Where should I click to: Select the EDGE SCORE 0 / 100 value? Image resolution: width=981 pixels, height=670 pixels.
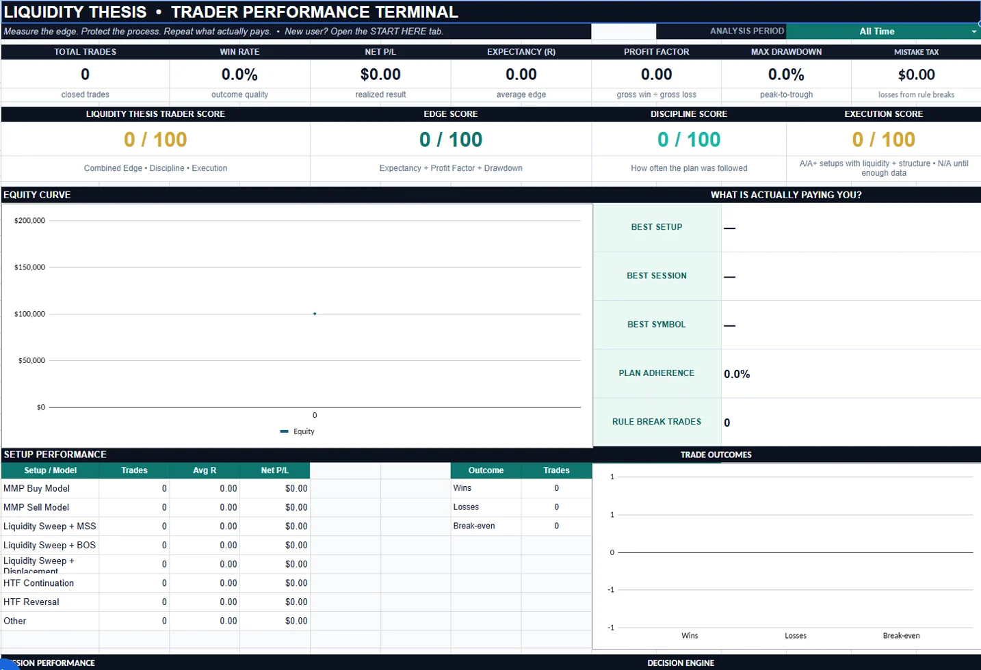coord(451,139)
